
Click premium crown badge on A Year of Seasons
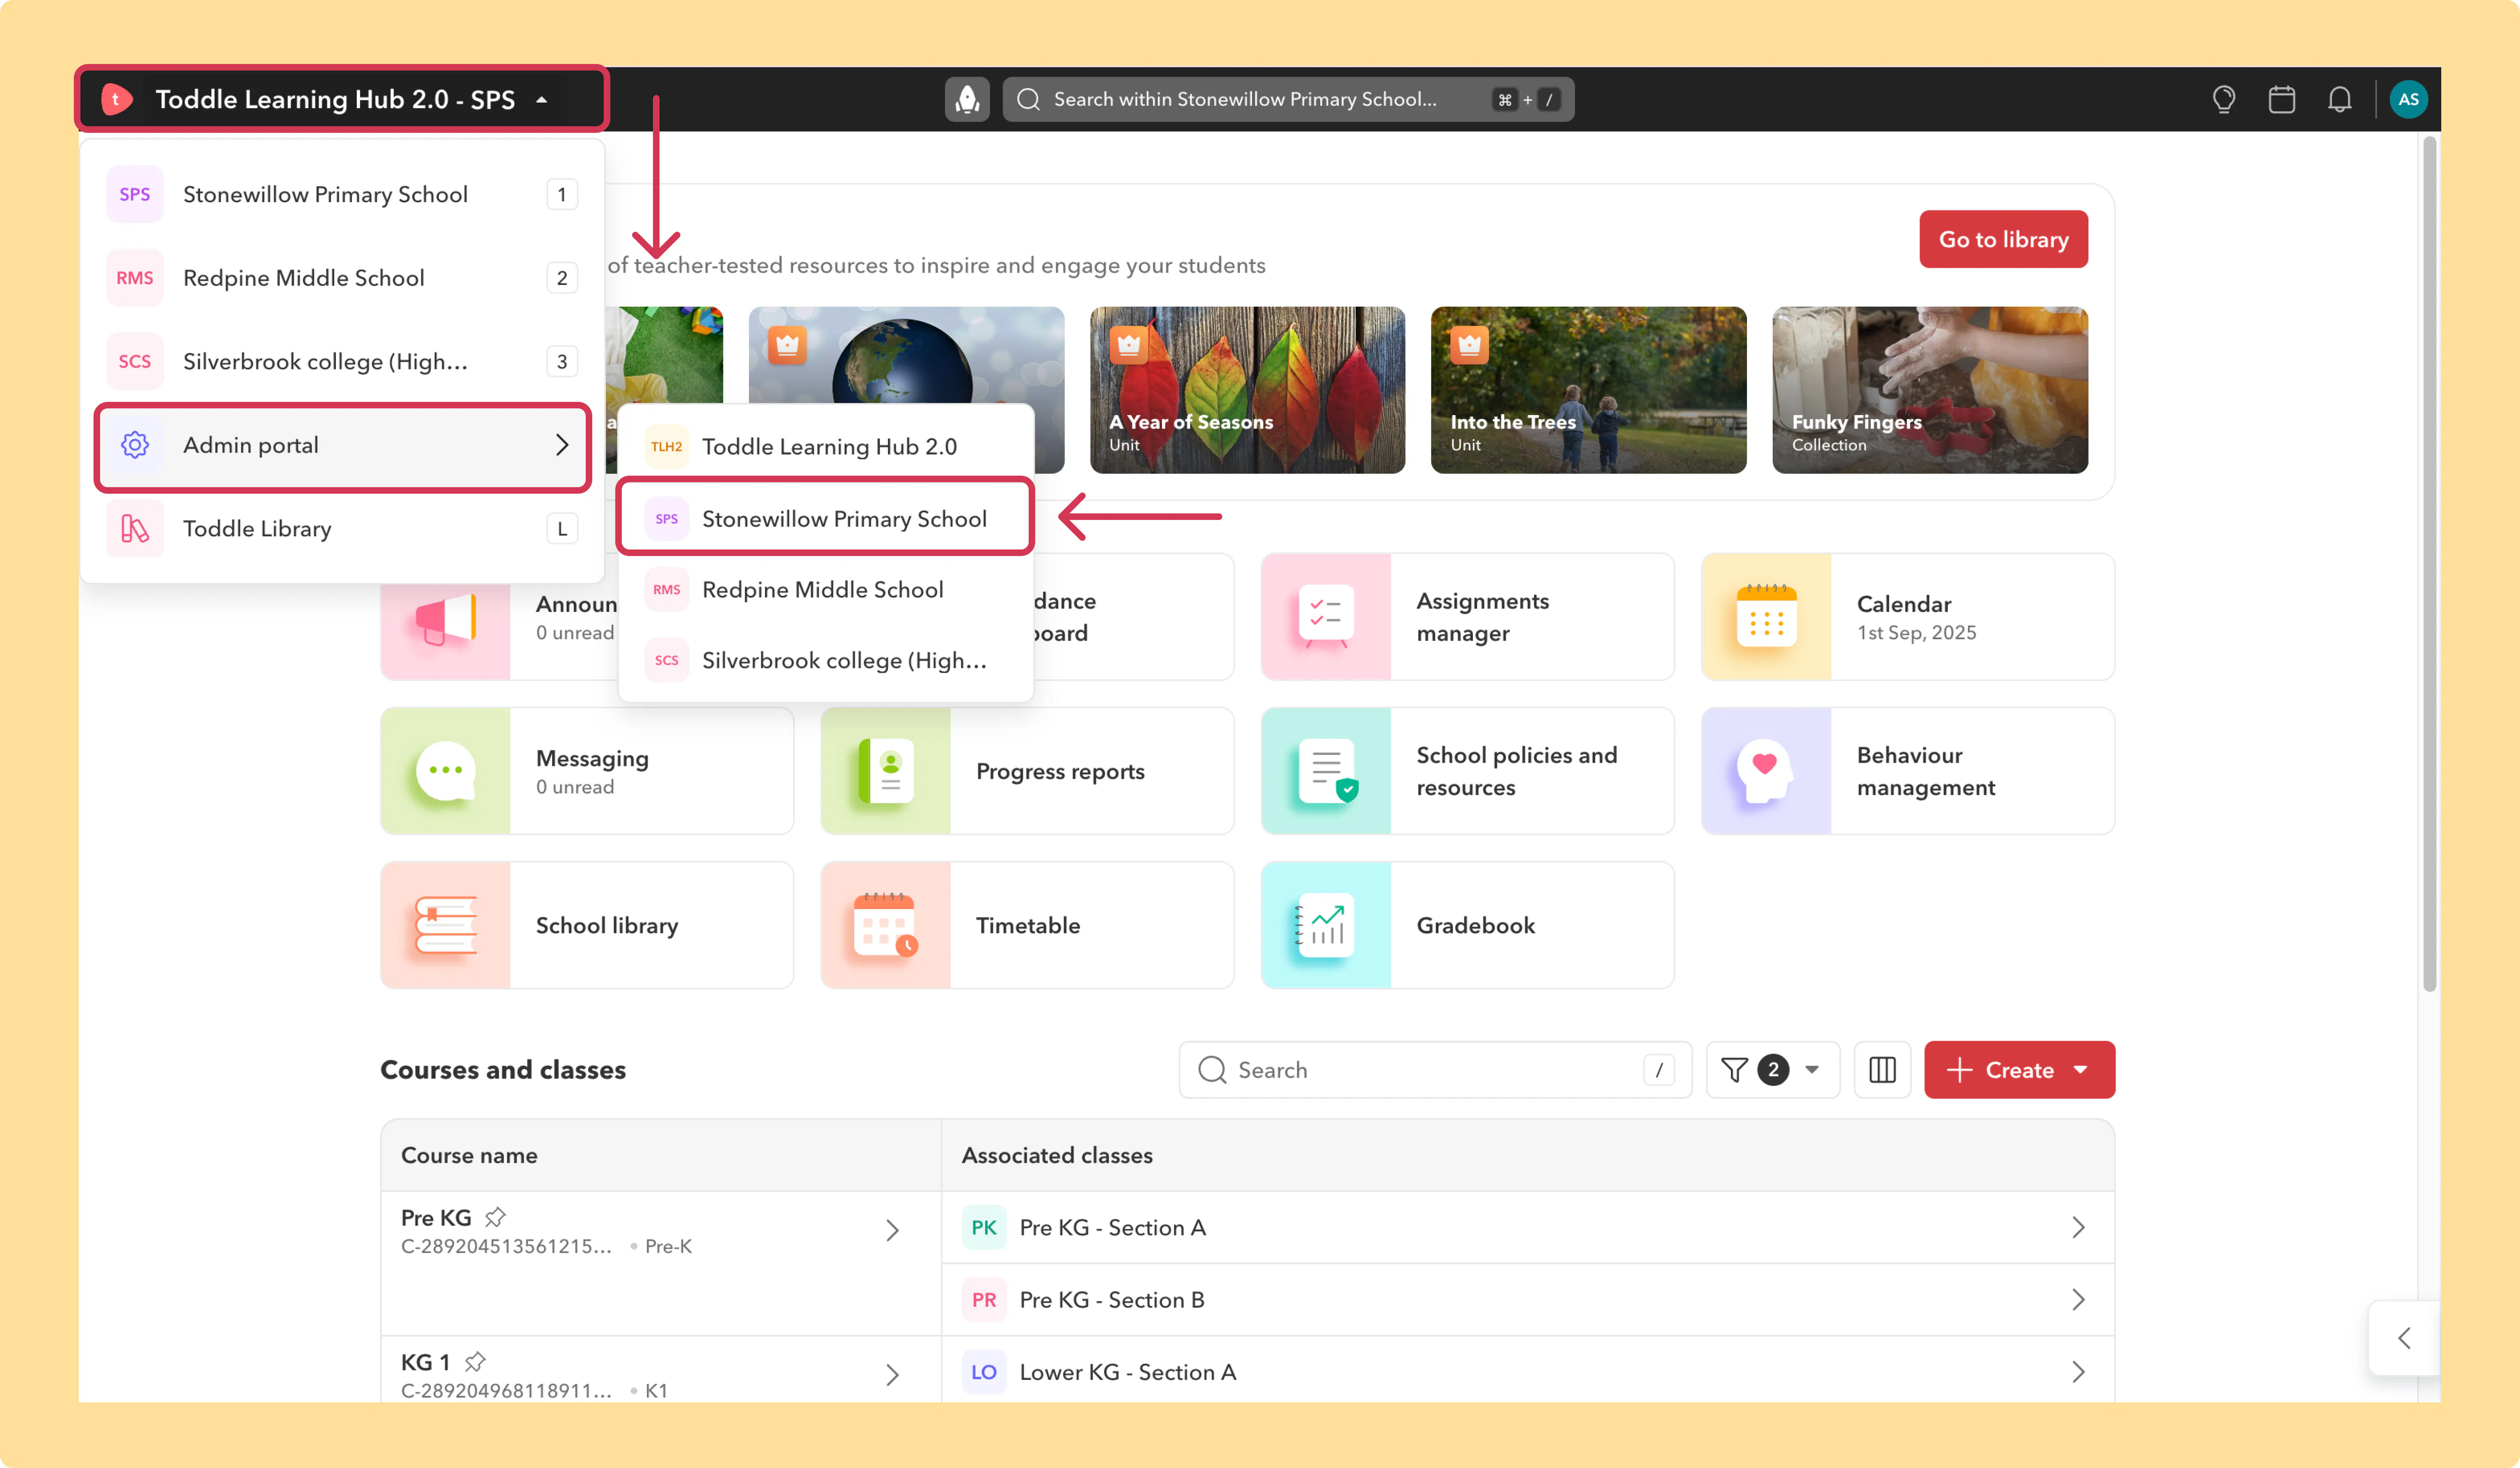tap(1129, 345)
